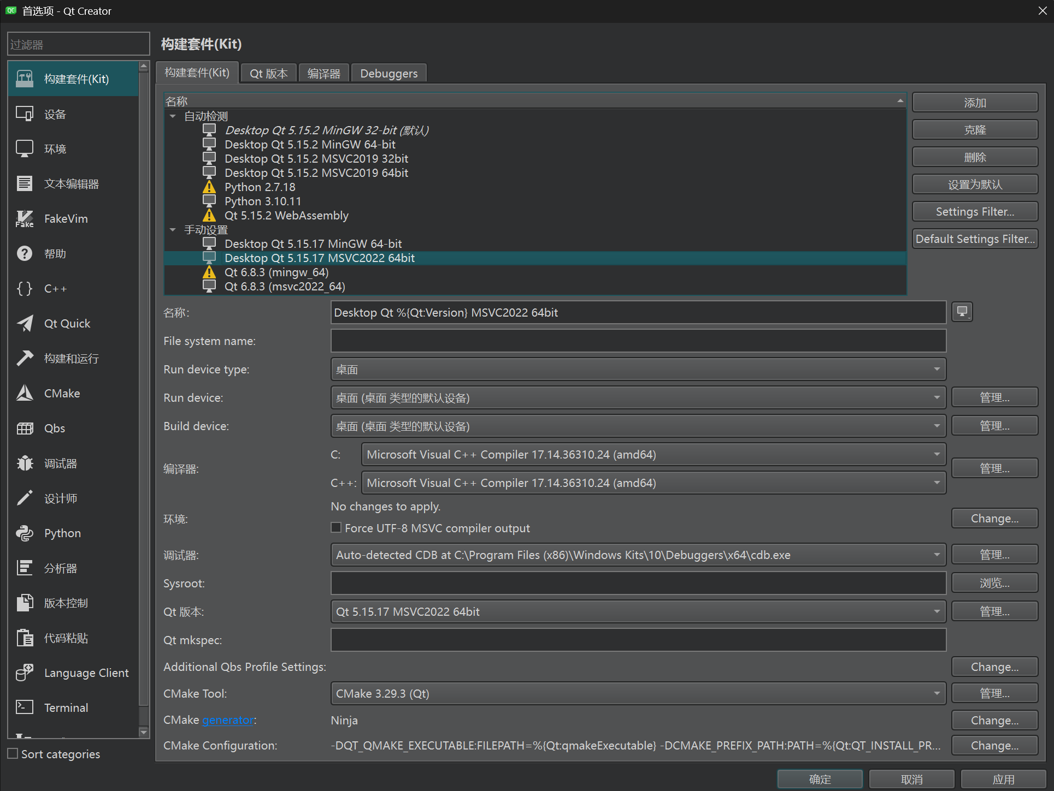Open the 分析器 analyzer icon
1054x791 pixels.
[x=25, y=568]
